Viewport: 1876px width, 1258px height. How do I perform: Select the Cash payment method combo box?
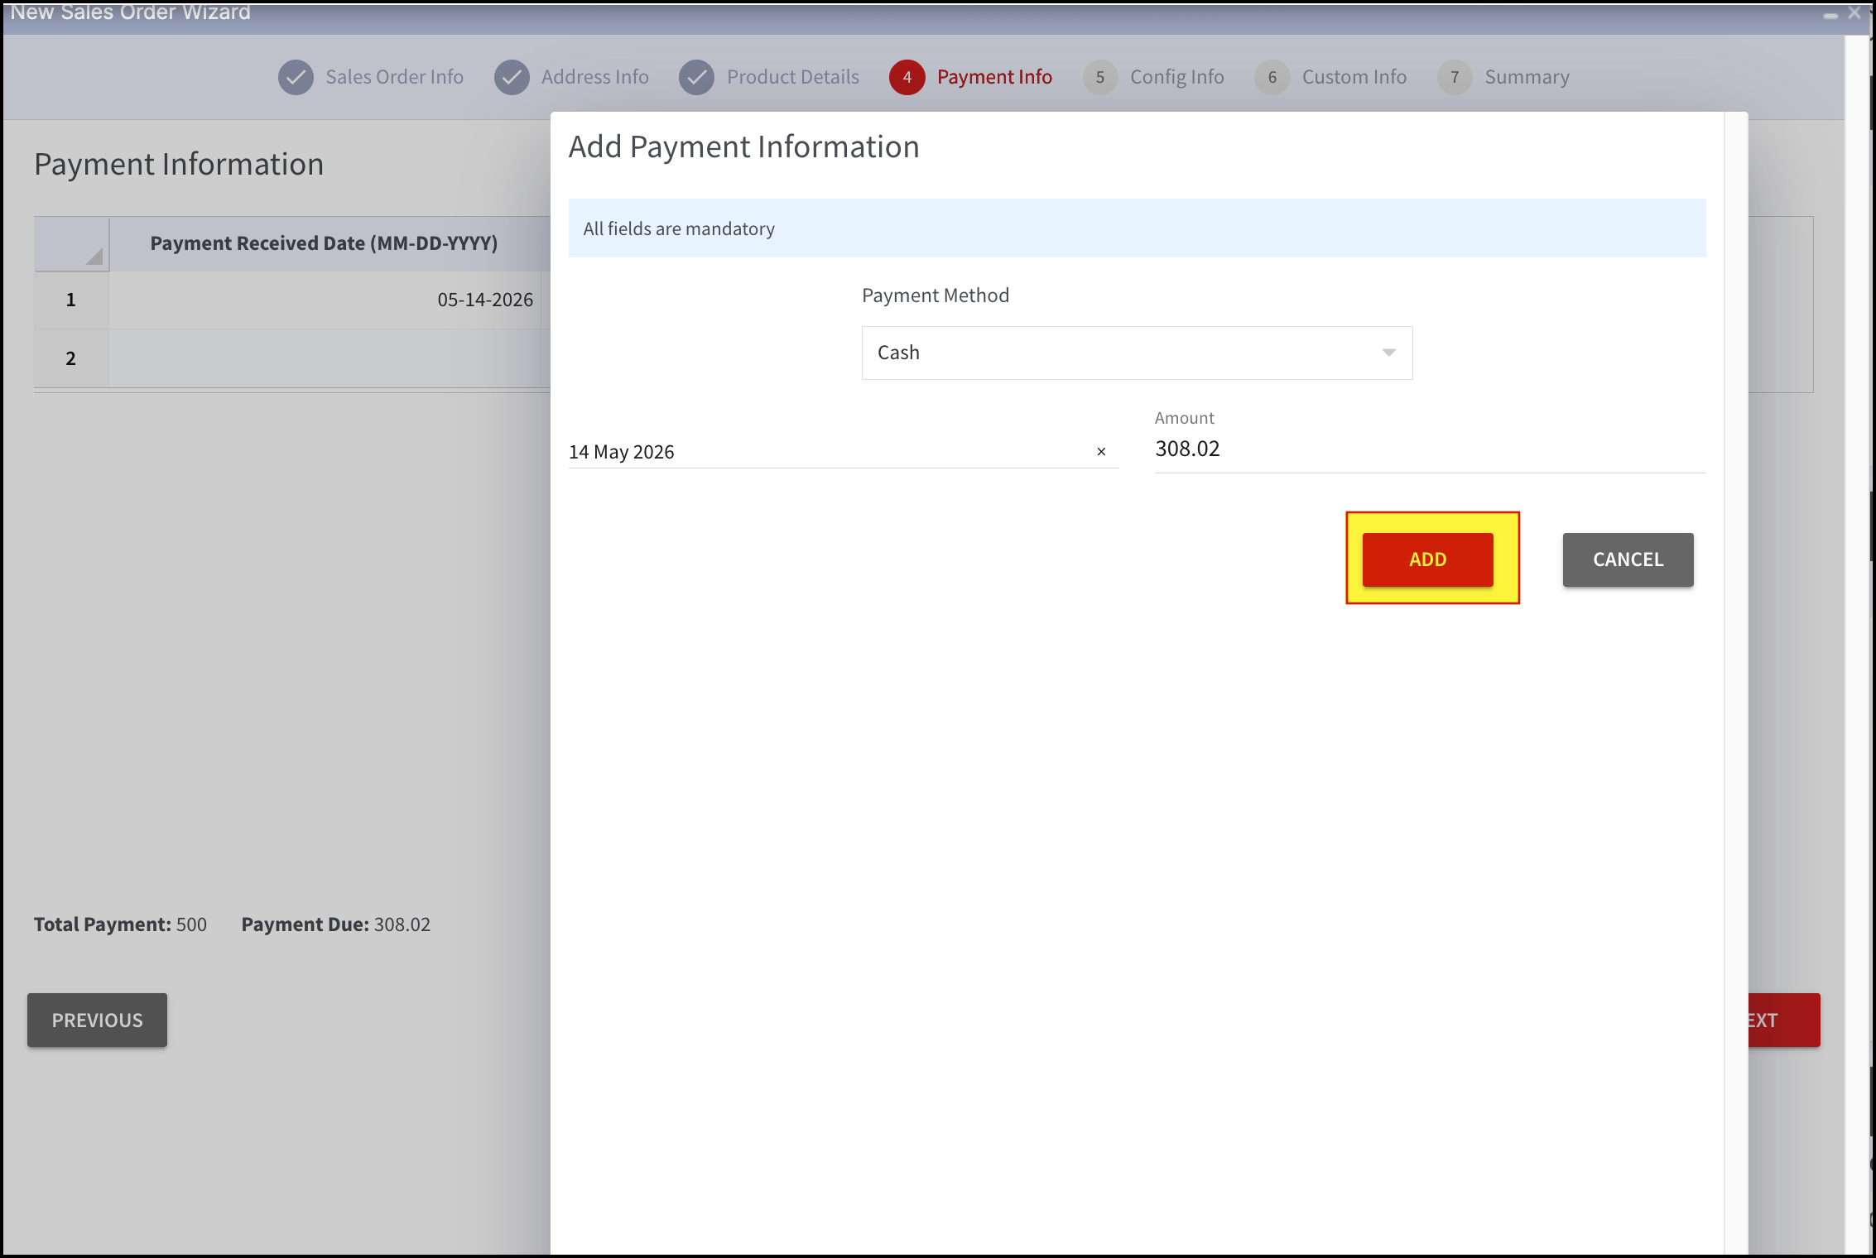point(1137,353)
